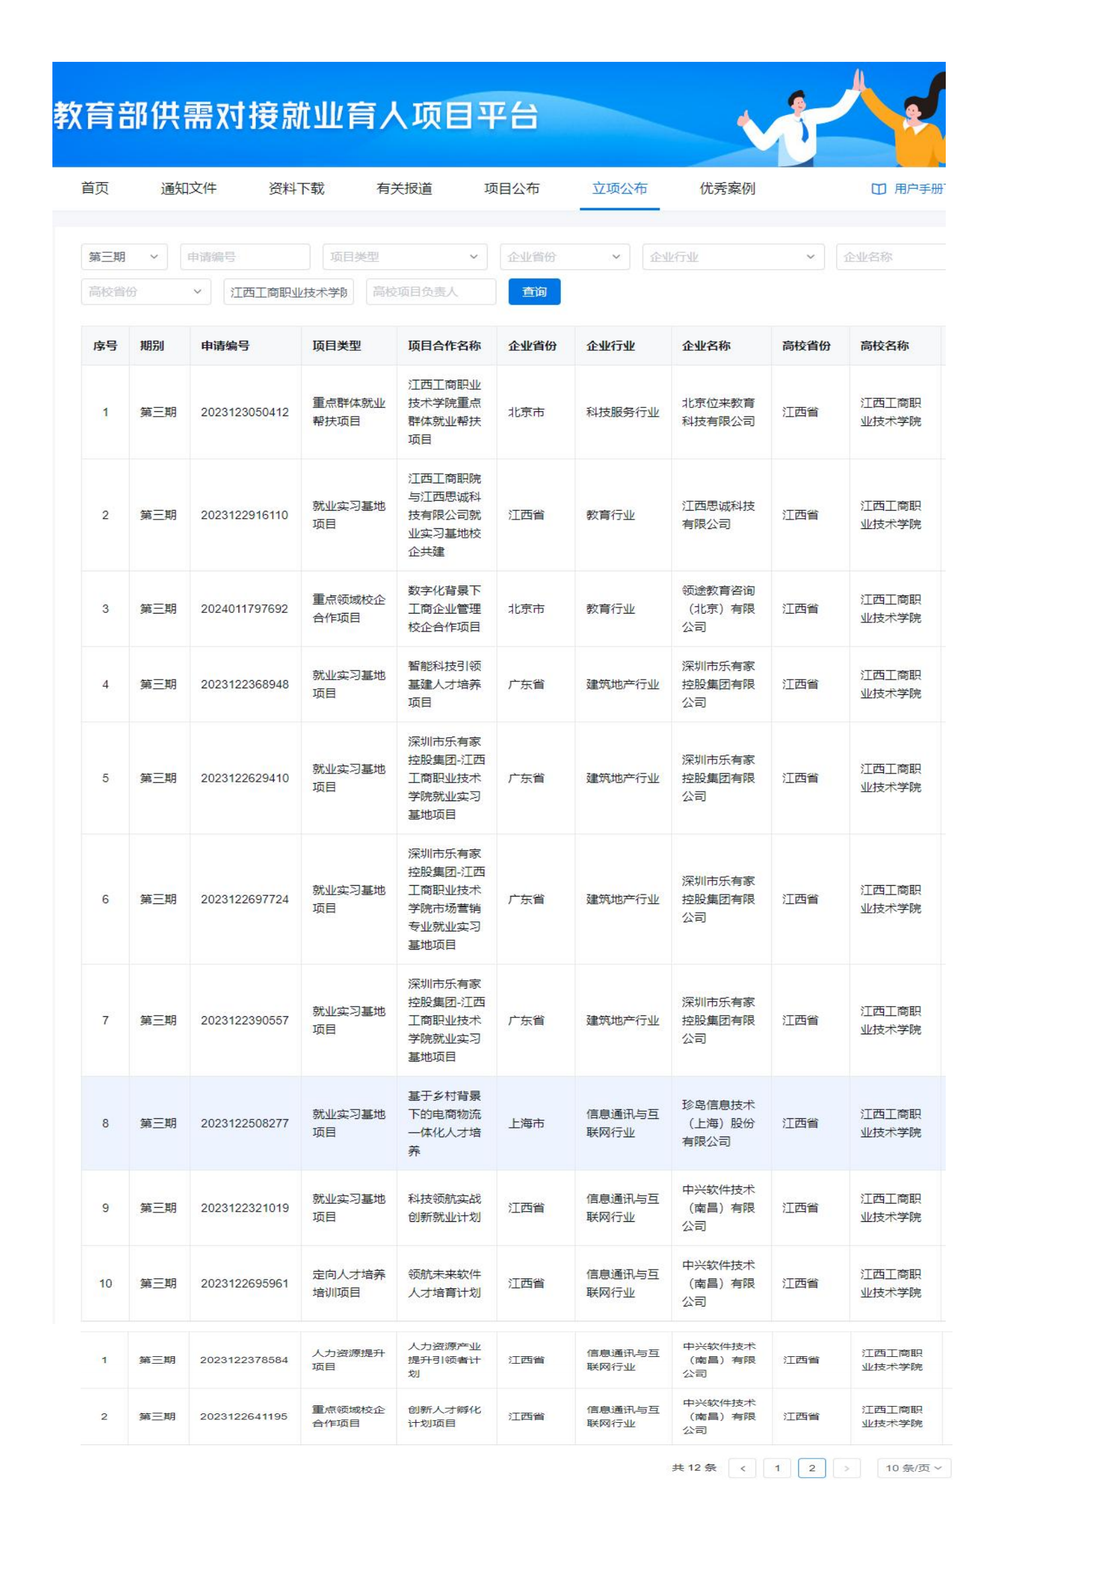The width and height of the screenshot is (1111, 1572).
Task: Open the 项目公布 menu item
Action: point(512,188)
